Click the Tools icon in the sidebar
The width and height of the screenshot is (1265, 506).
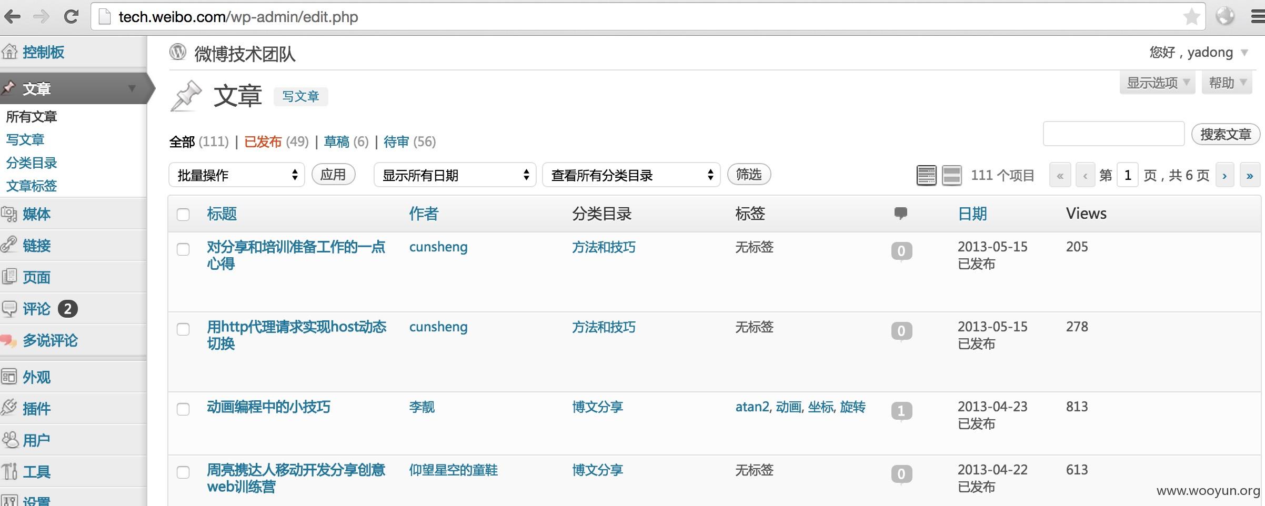(x=9, y=471)
